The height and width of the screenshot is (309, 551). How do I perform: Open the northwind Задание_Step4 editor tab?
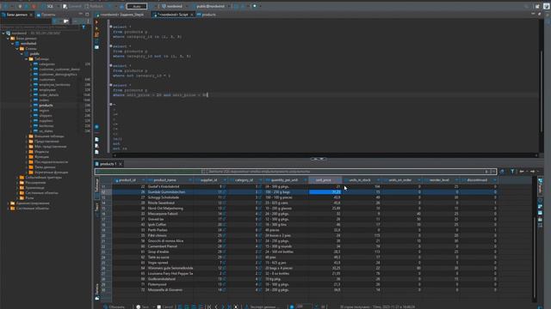pyautogui.click(x=120, y=15)
